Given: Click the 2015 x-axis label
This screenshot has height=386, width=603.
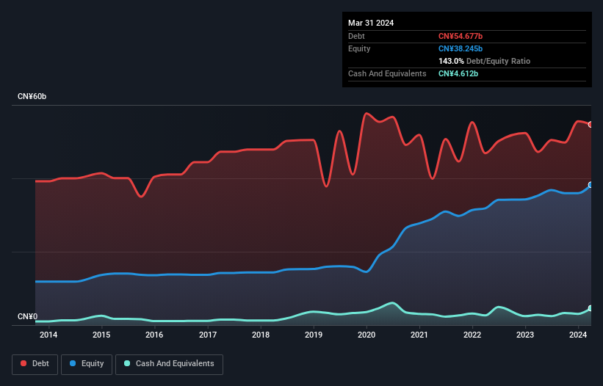Looking at the screenshot, I should click(x=101, y=335).
